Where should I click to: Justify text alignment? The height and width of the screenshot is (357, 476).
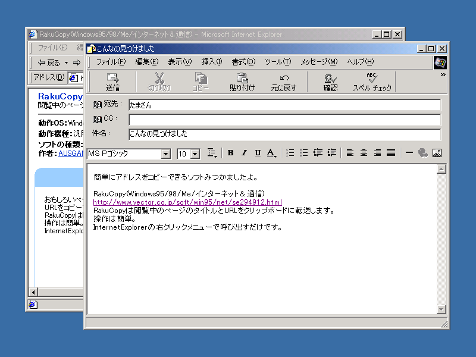pyautogui.click(x=391, y=153)
